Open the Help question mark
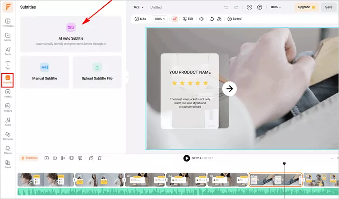 260,7
